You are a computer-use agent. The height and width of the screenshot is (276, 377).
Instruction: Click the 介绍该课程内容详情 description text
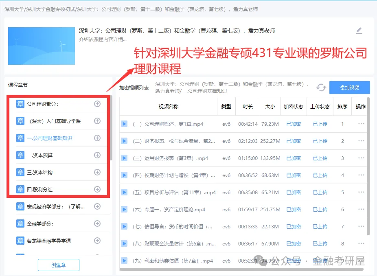(x=103, y=39)
